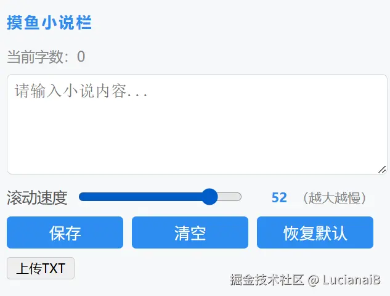The width and height of the screenshot is (390, 296).
Task: Click the word count number 0
Action: [x=81, y=57]
